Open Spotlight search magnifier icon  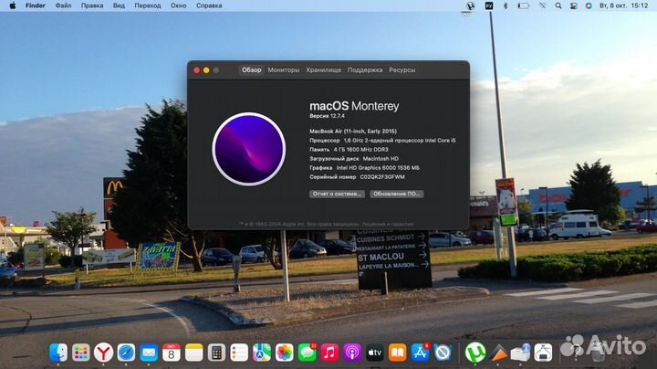click(558, 5)
